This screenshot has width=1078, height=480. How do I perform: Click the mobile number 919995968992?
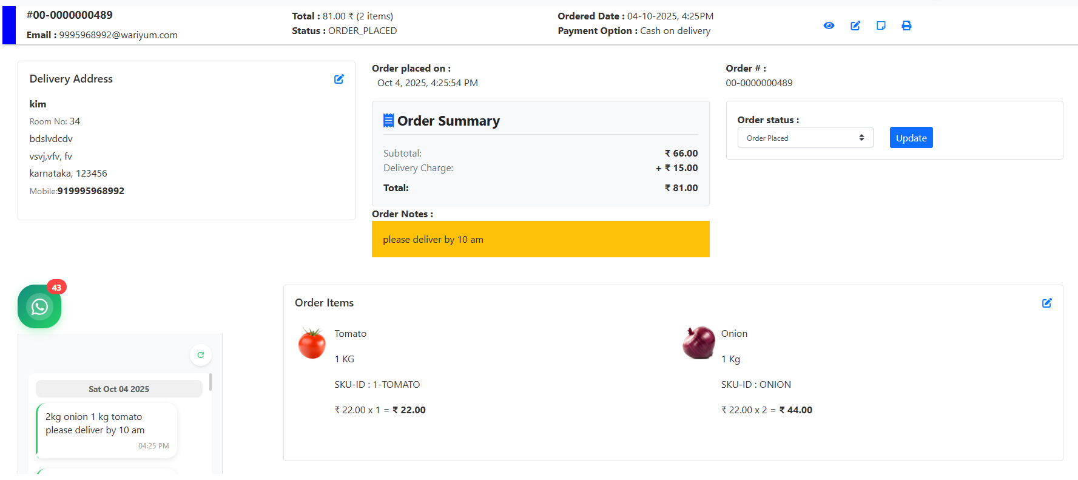coord(91,191)
